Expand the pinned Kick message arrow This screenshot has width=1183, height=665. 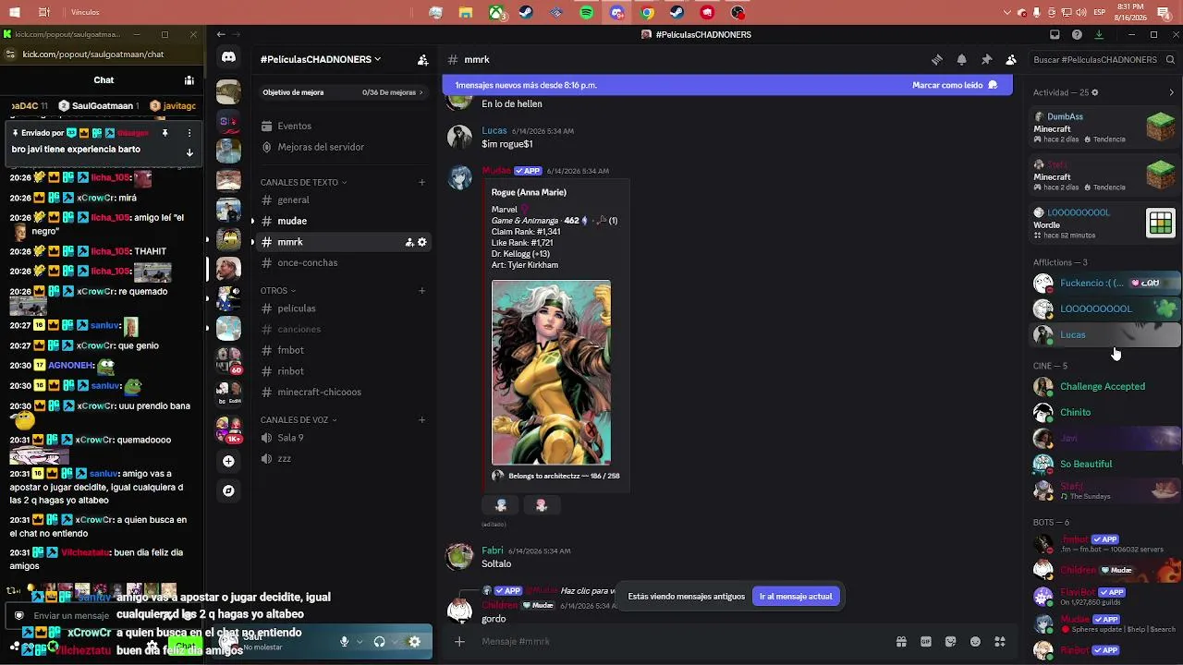click(x=189, y=152)
